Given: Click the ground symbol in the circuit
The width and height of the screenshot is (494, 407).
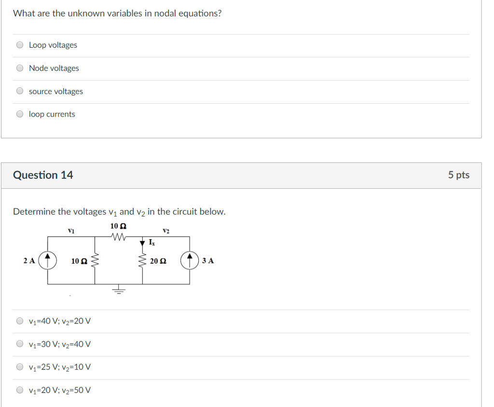Looking at the screenshot, I should click(118, 289).
